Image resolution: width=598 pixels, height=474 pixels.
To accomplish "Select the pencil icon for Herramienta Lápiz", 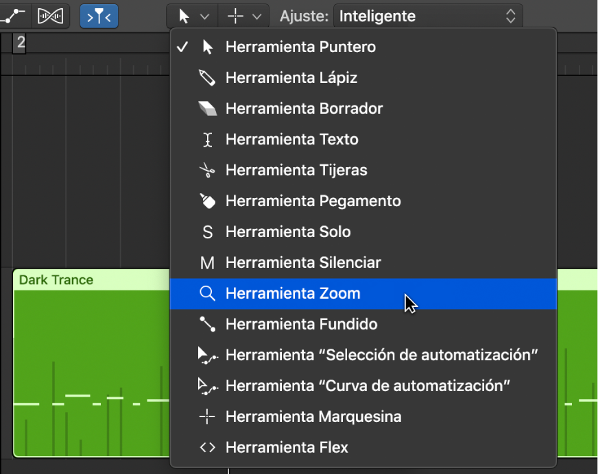I will click(207, 78).
